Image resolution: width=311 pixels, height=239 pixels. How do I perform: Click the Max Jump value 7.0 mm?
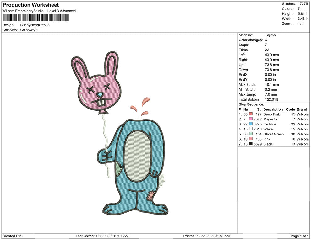coord(271,94)
